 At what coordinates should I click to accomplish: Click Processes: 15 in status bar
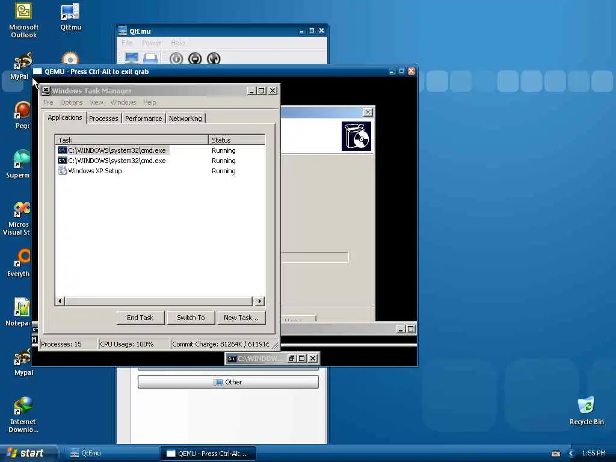click(x=67, y=344)
